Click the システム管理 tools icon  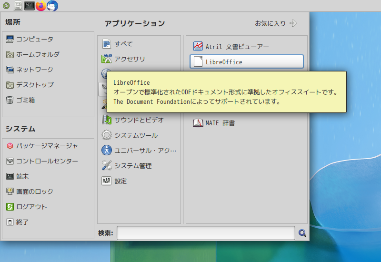click(106, 165)
